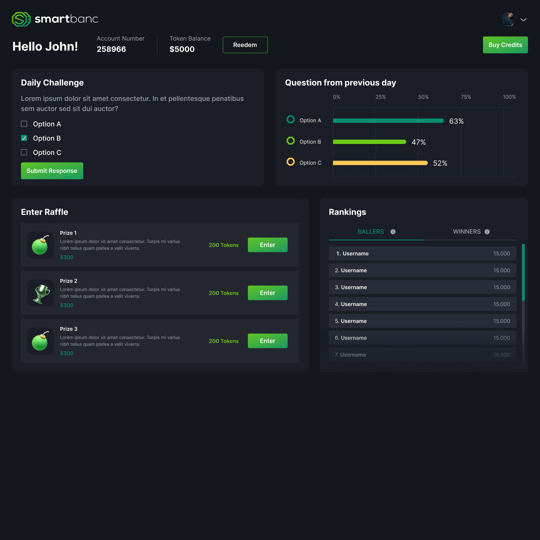Tick the Option C checkbox

coord(24,152)
